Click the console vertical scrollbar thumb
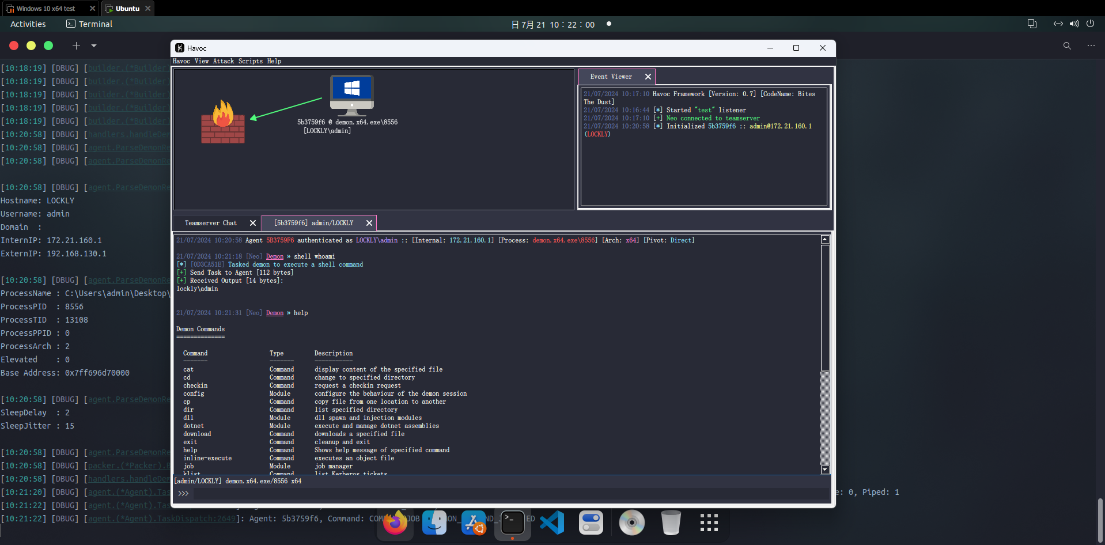The width and height of the screenshot is (1105, 545). point(825,308)
